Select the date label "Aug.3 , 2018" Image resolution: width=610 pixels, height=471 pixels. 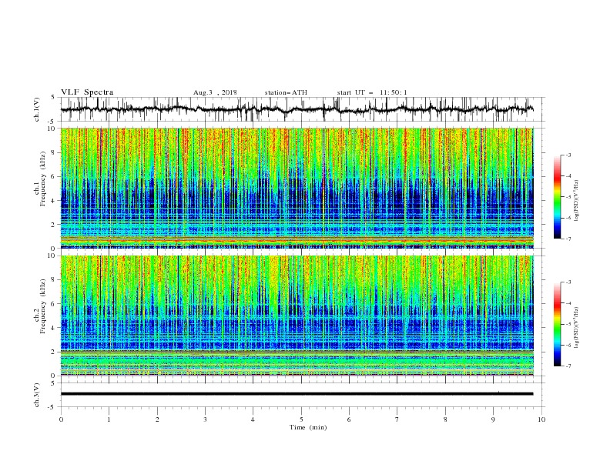[x=215, y=92]
